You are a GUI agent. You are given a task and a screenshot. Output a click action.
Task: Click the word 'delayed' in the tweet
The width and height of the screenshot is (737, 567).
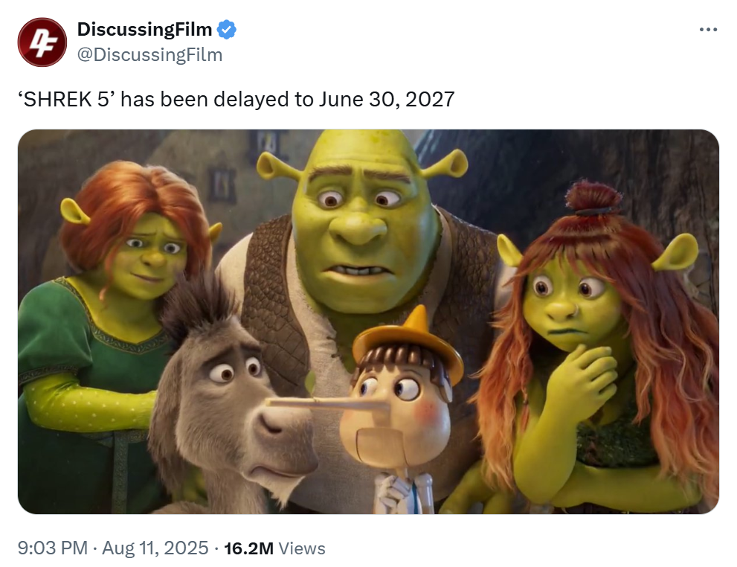[251, 99]
